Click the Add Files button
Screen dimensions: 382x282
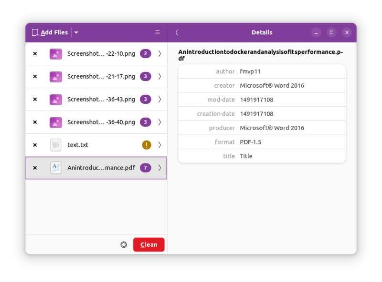click(x=50, y=33)
